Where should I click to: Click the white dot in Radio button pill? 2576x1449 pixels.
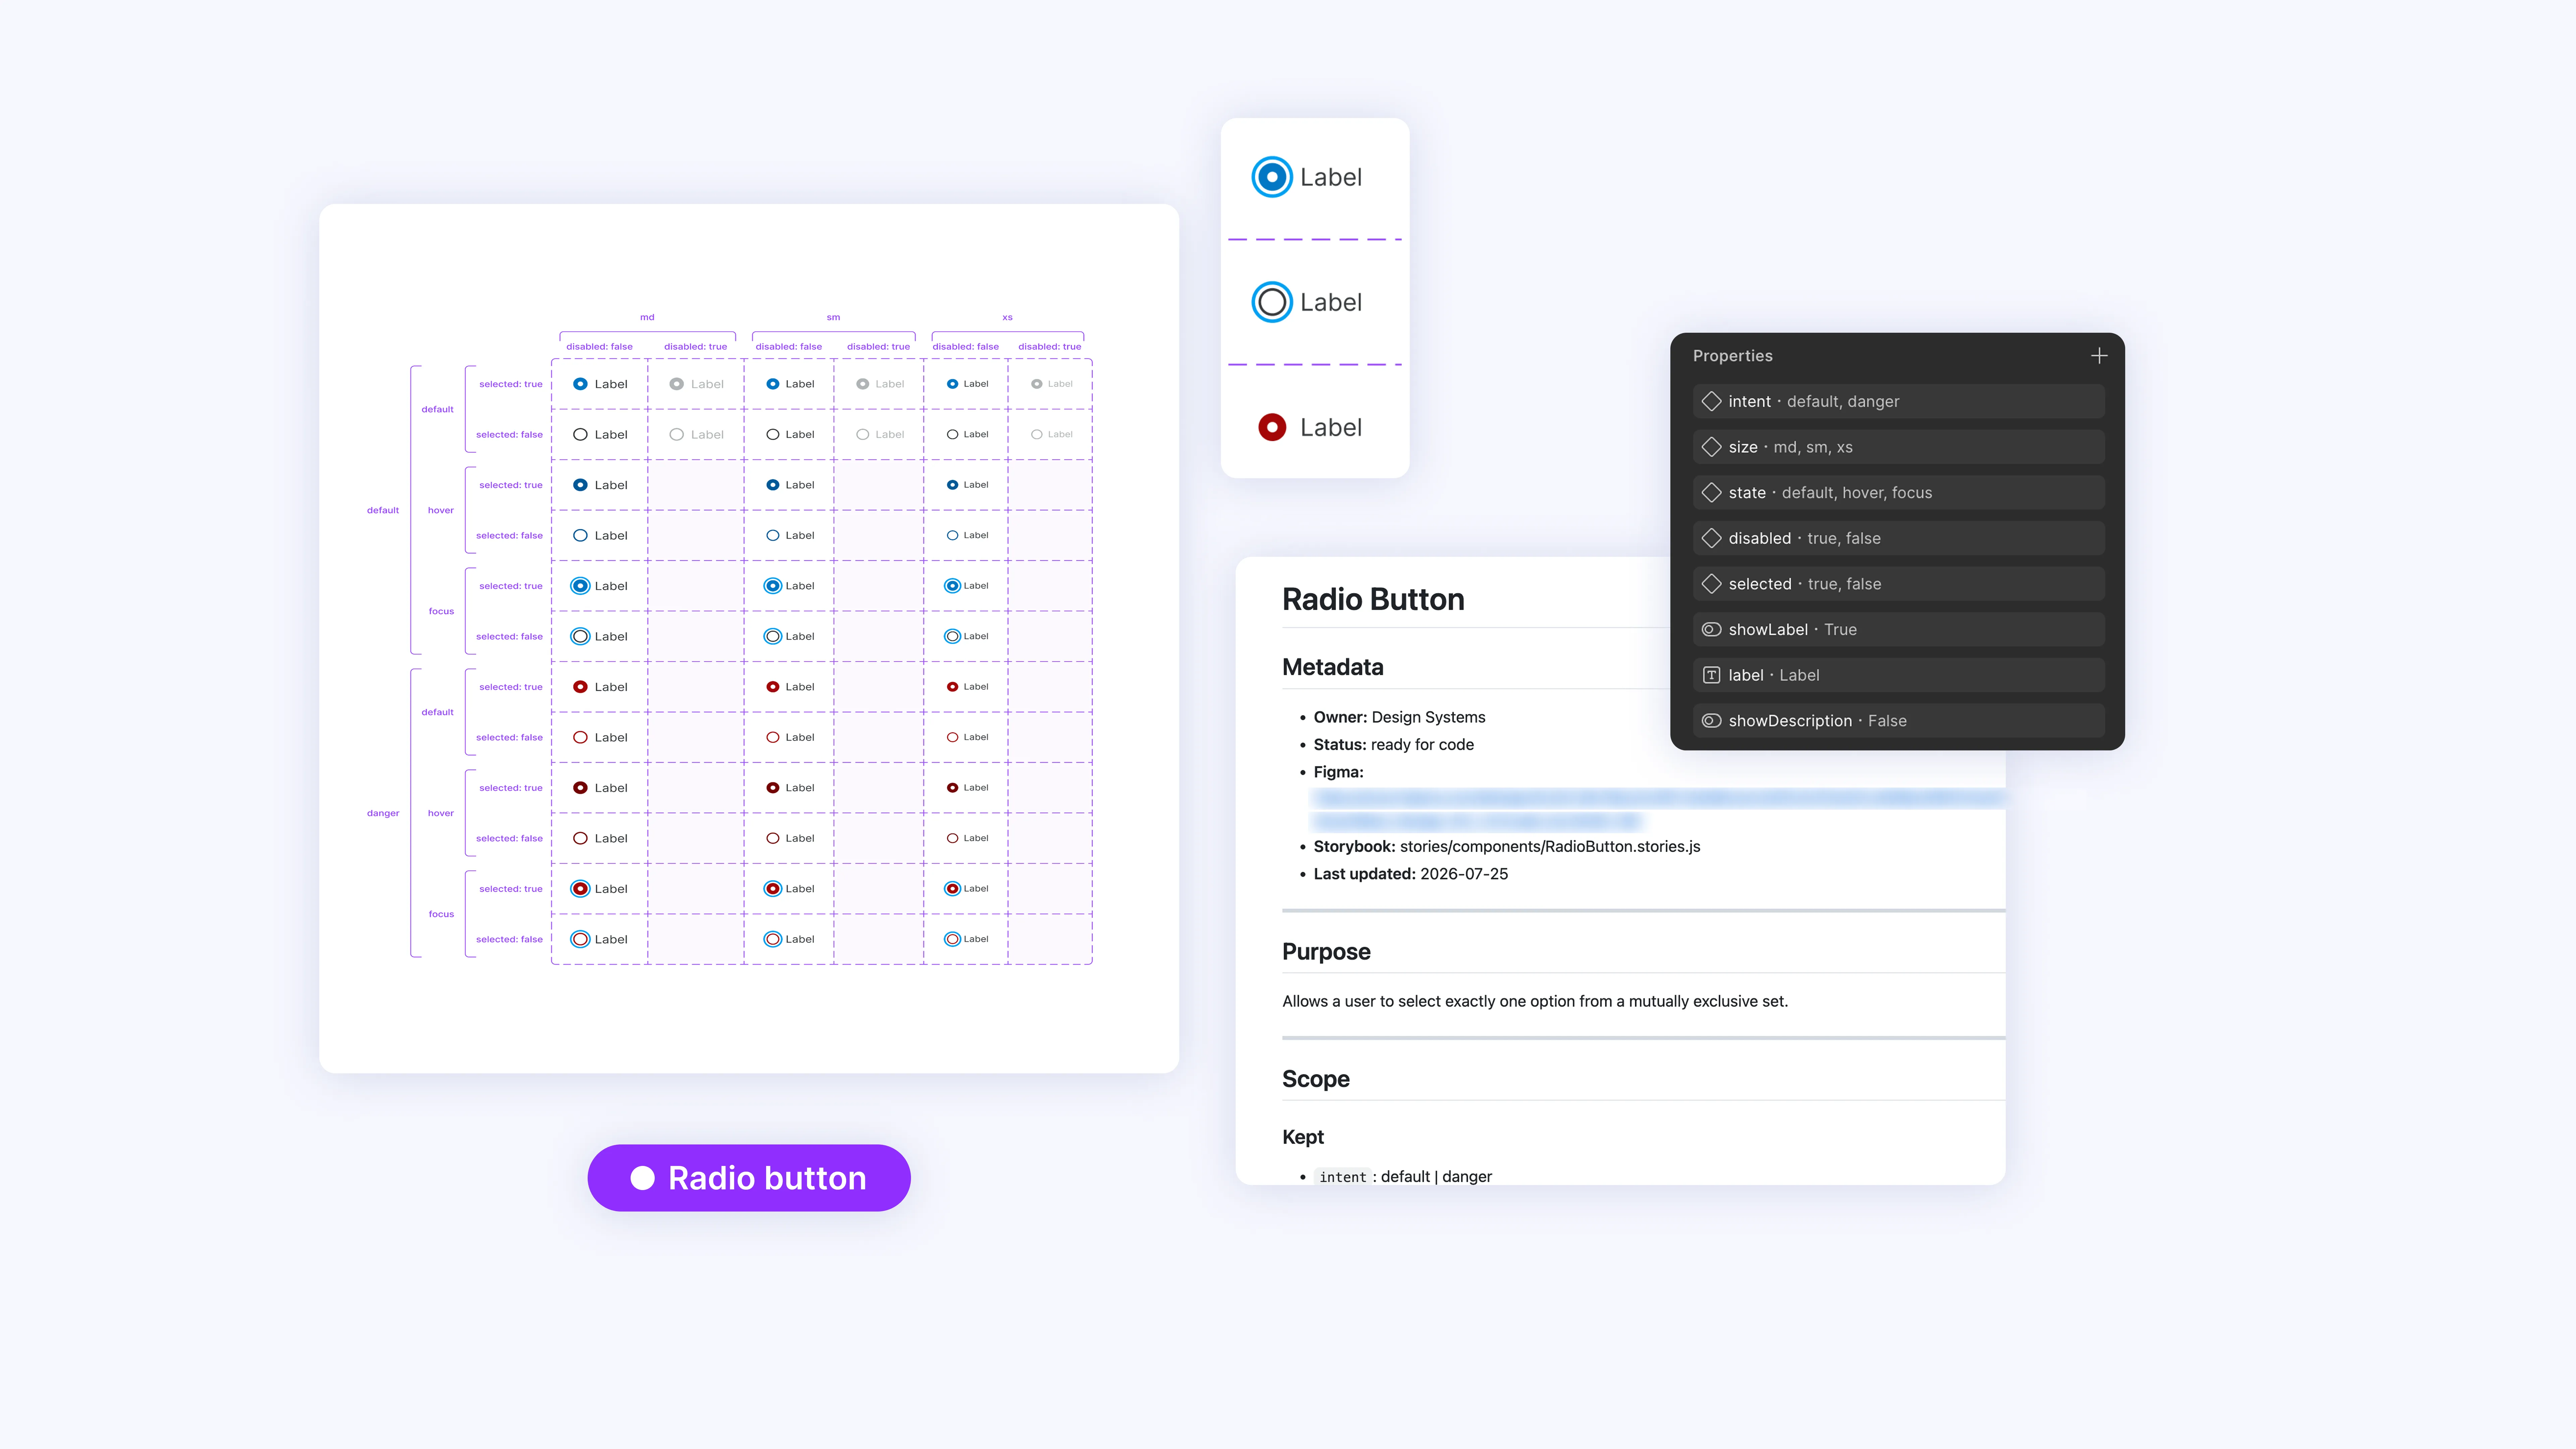642,1178
